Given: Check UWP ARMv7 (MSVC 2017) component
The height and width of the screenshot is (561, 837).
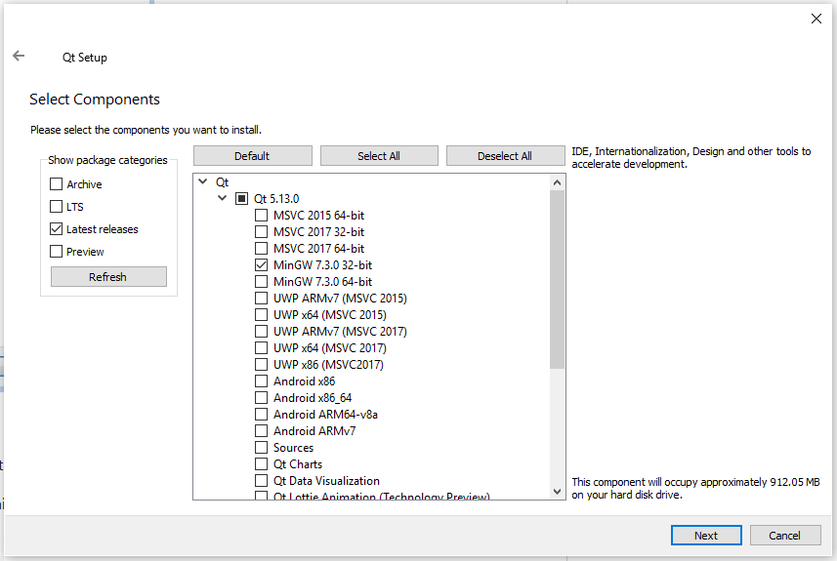Looking at the screenshot, I should coord(261,331).
